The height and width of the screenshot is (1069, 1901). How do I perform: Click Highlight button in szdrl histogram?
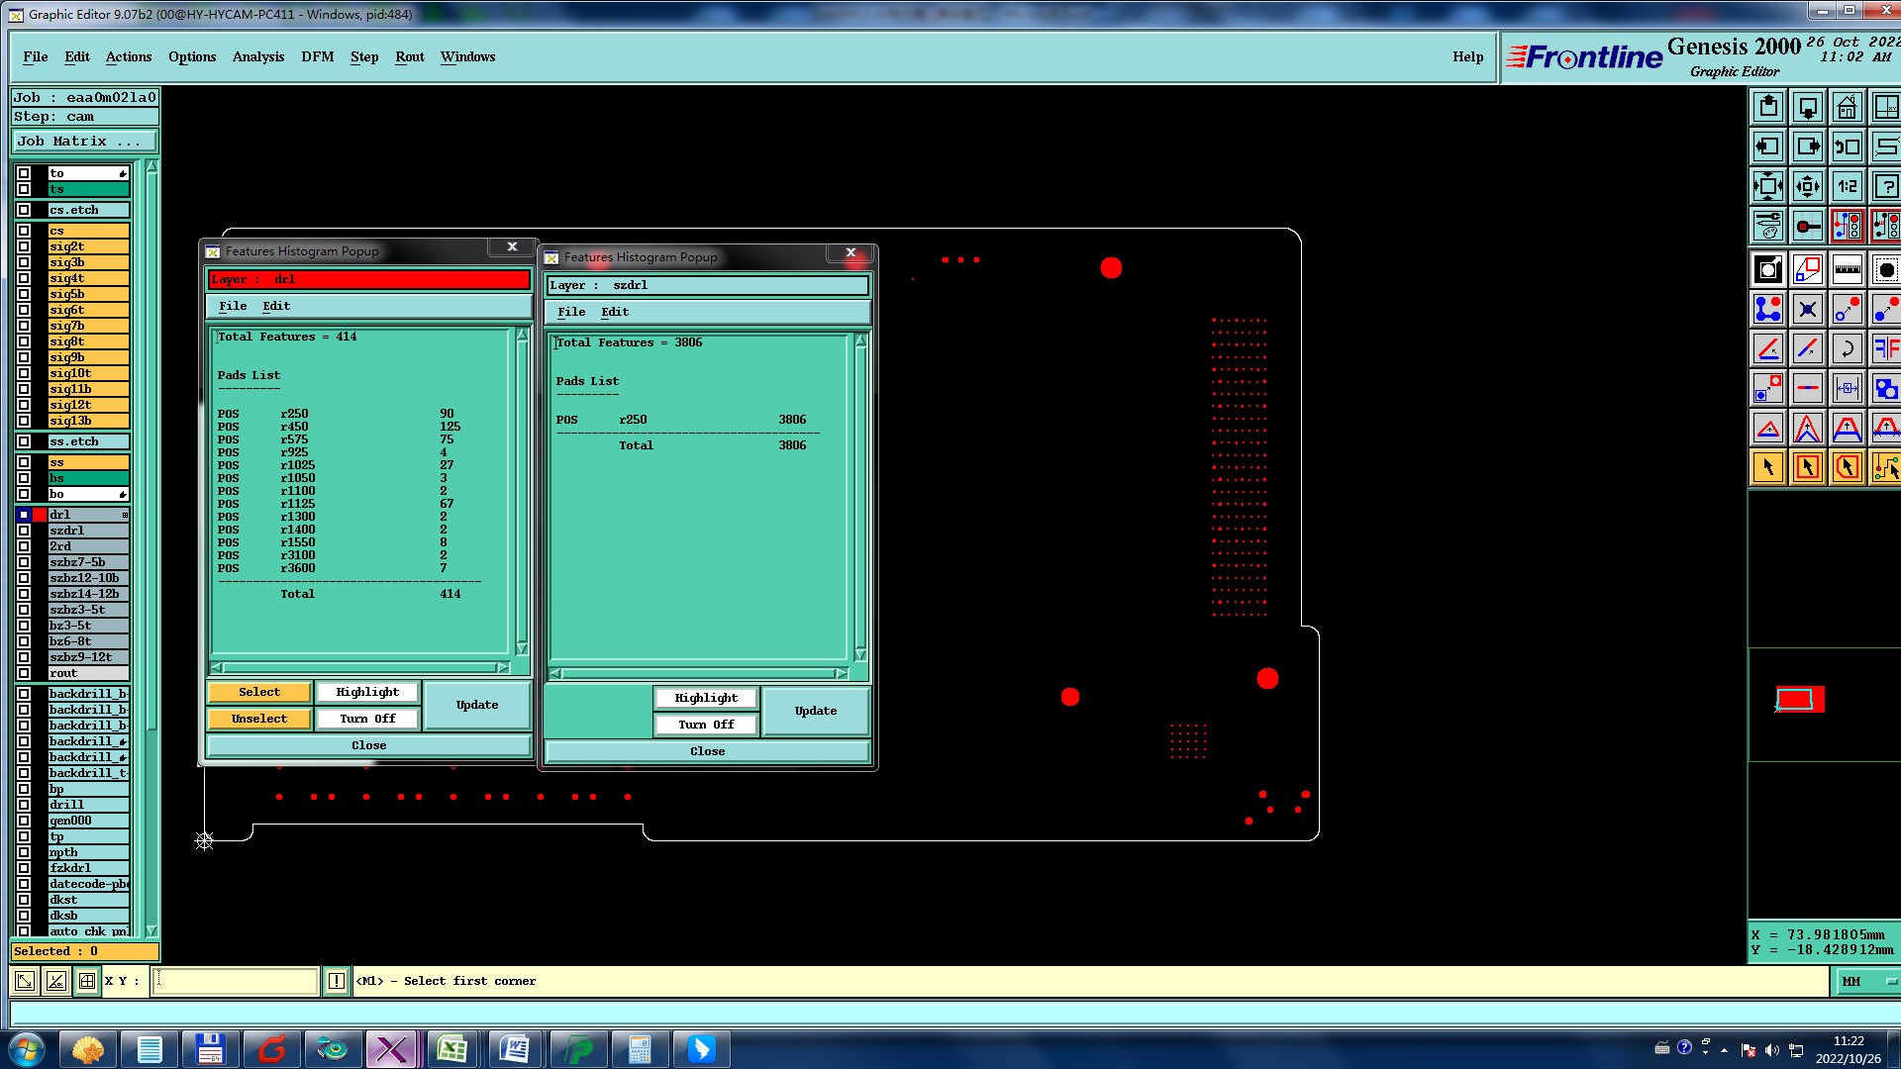click(x=706, y=698)
